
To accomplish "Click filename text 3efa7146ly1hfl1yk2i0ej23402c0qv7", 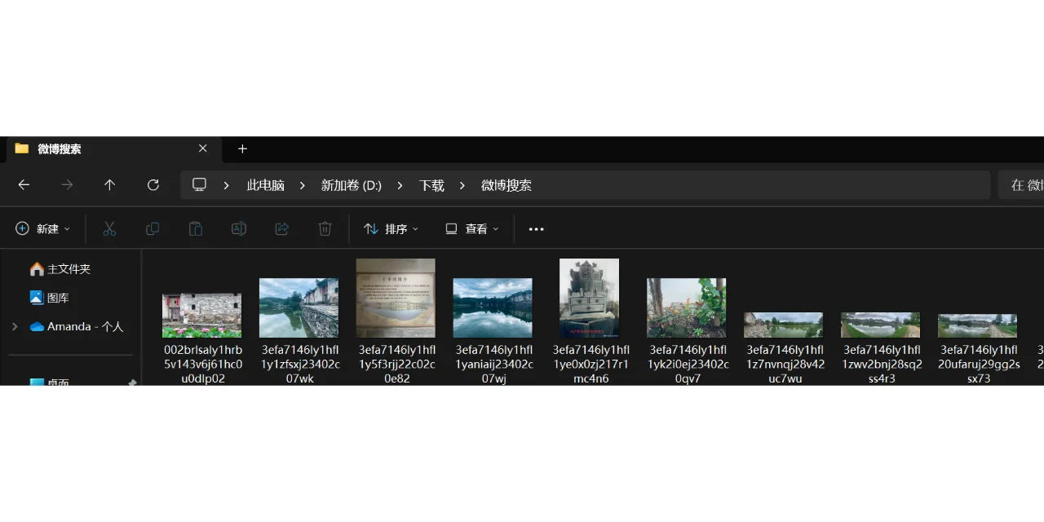I will pos(688,364).
